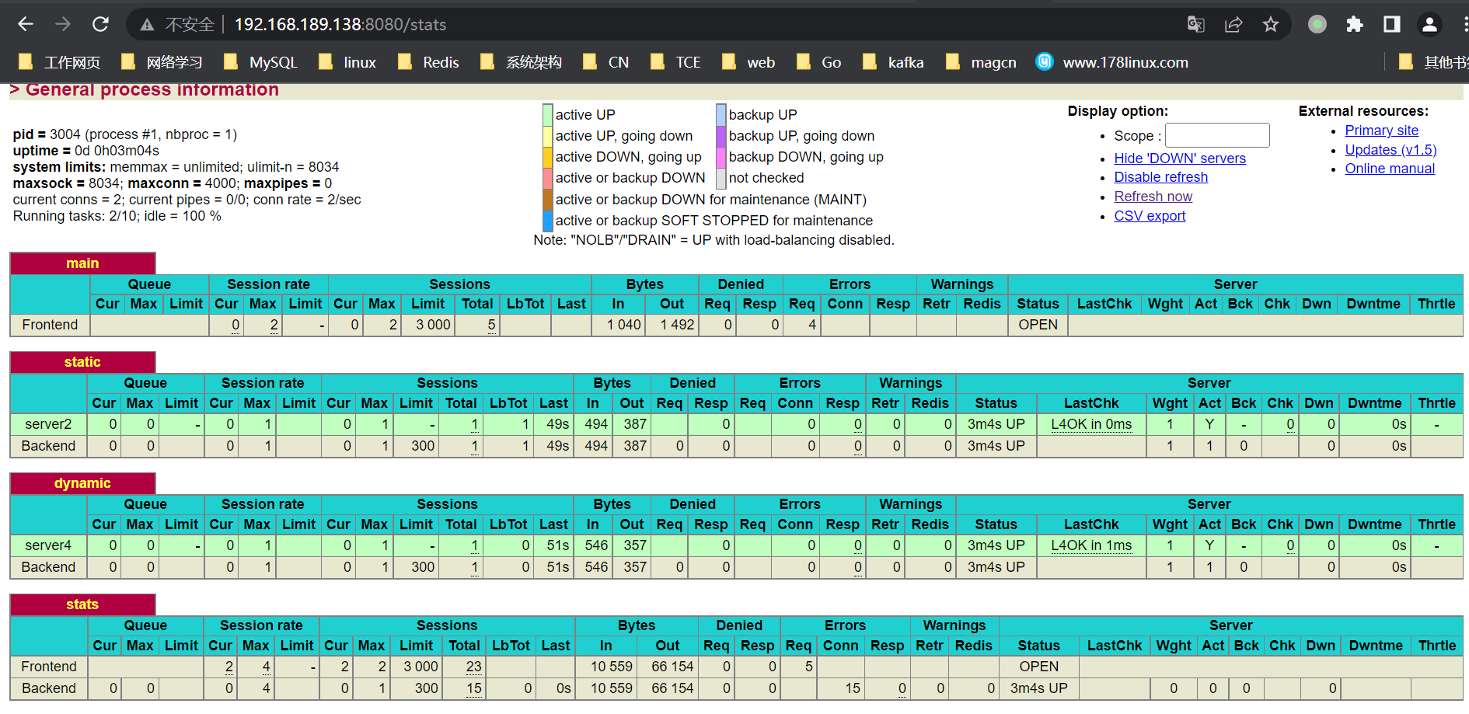
Task: Click the Backend row label in dynamic table
Action: tap(48, 567)
